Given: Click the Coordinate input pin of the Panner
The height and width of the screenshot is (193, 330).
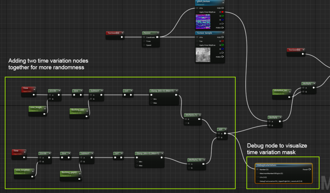Looking at the screenshot, I should click(x=144, y=37).
